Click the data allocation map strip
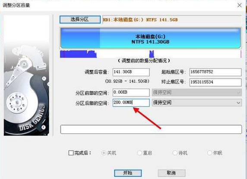 point(151,54)
